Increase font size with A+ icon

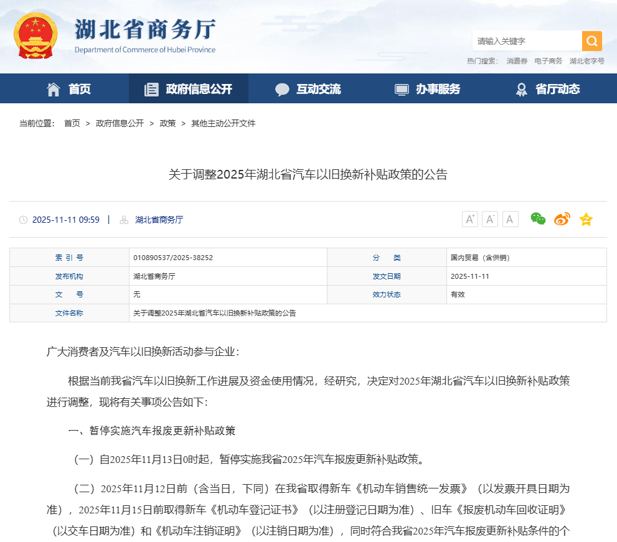pos(470,219)
